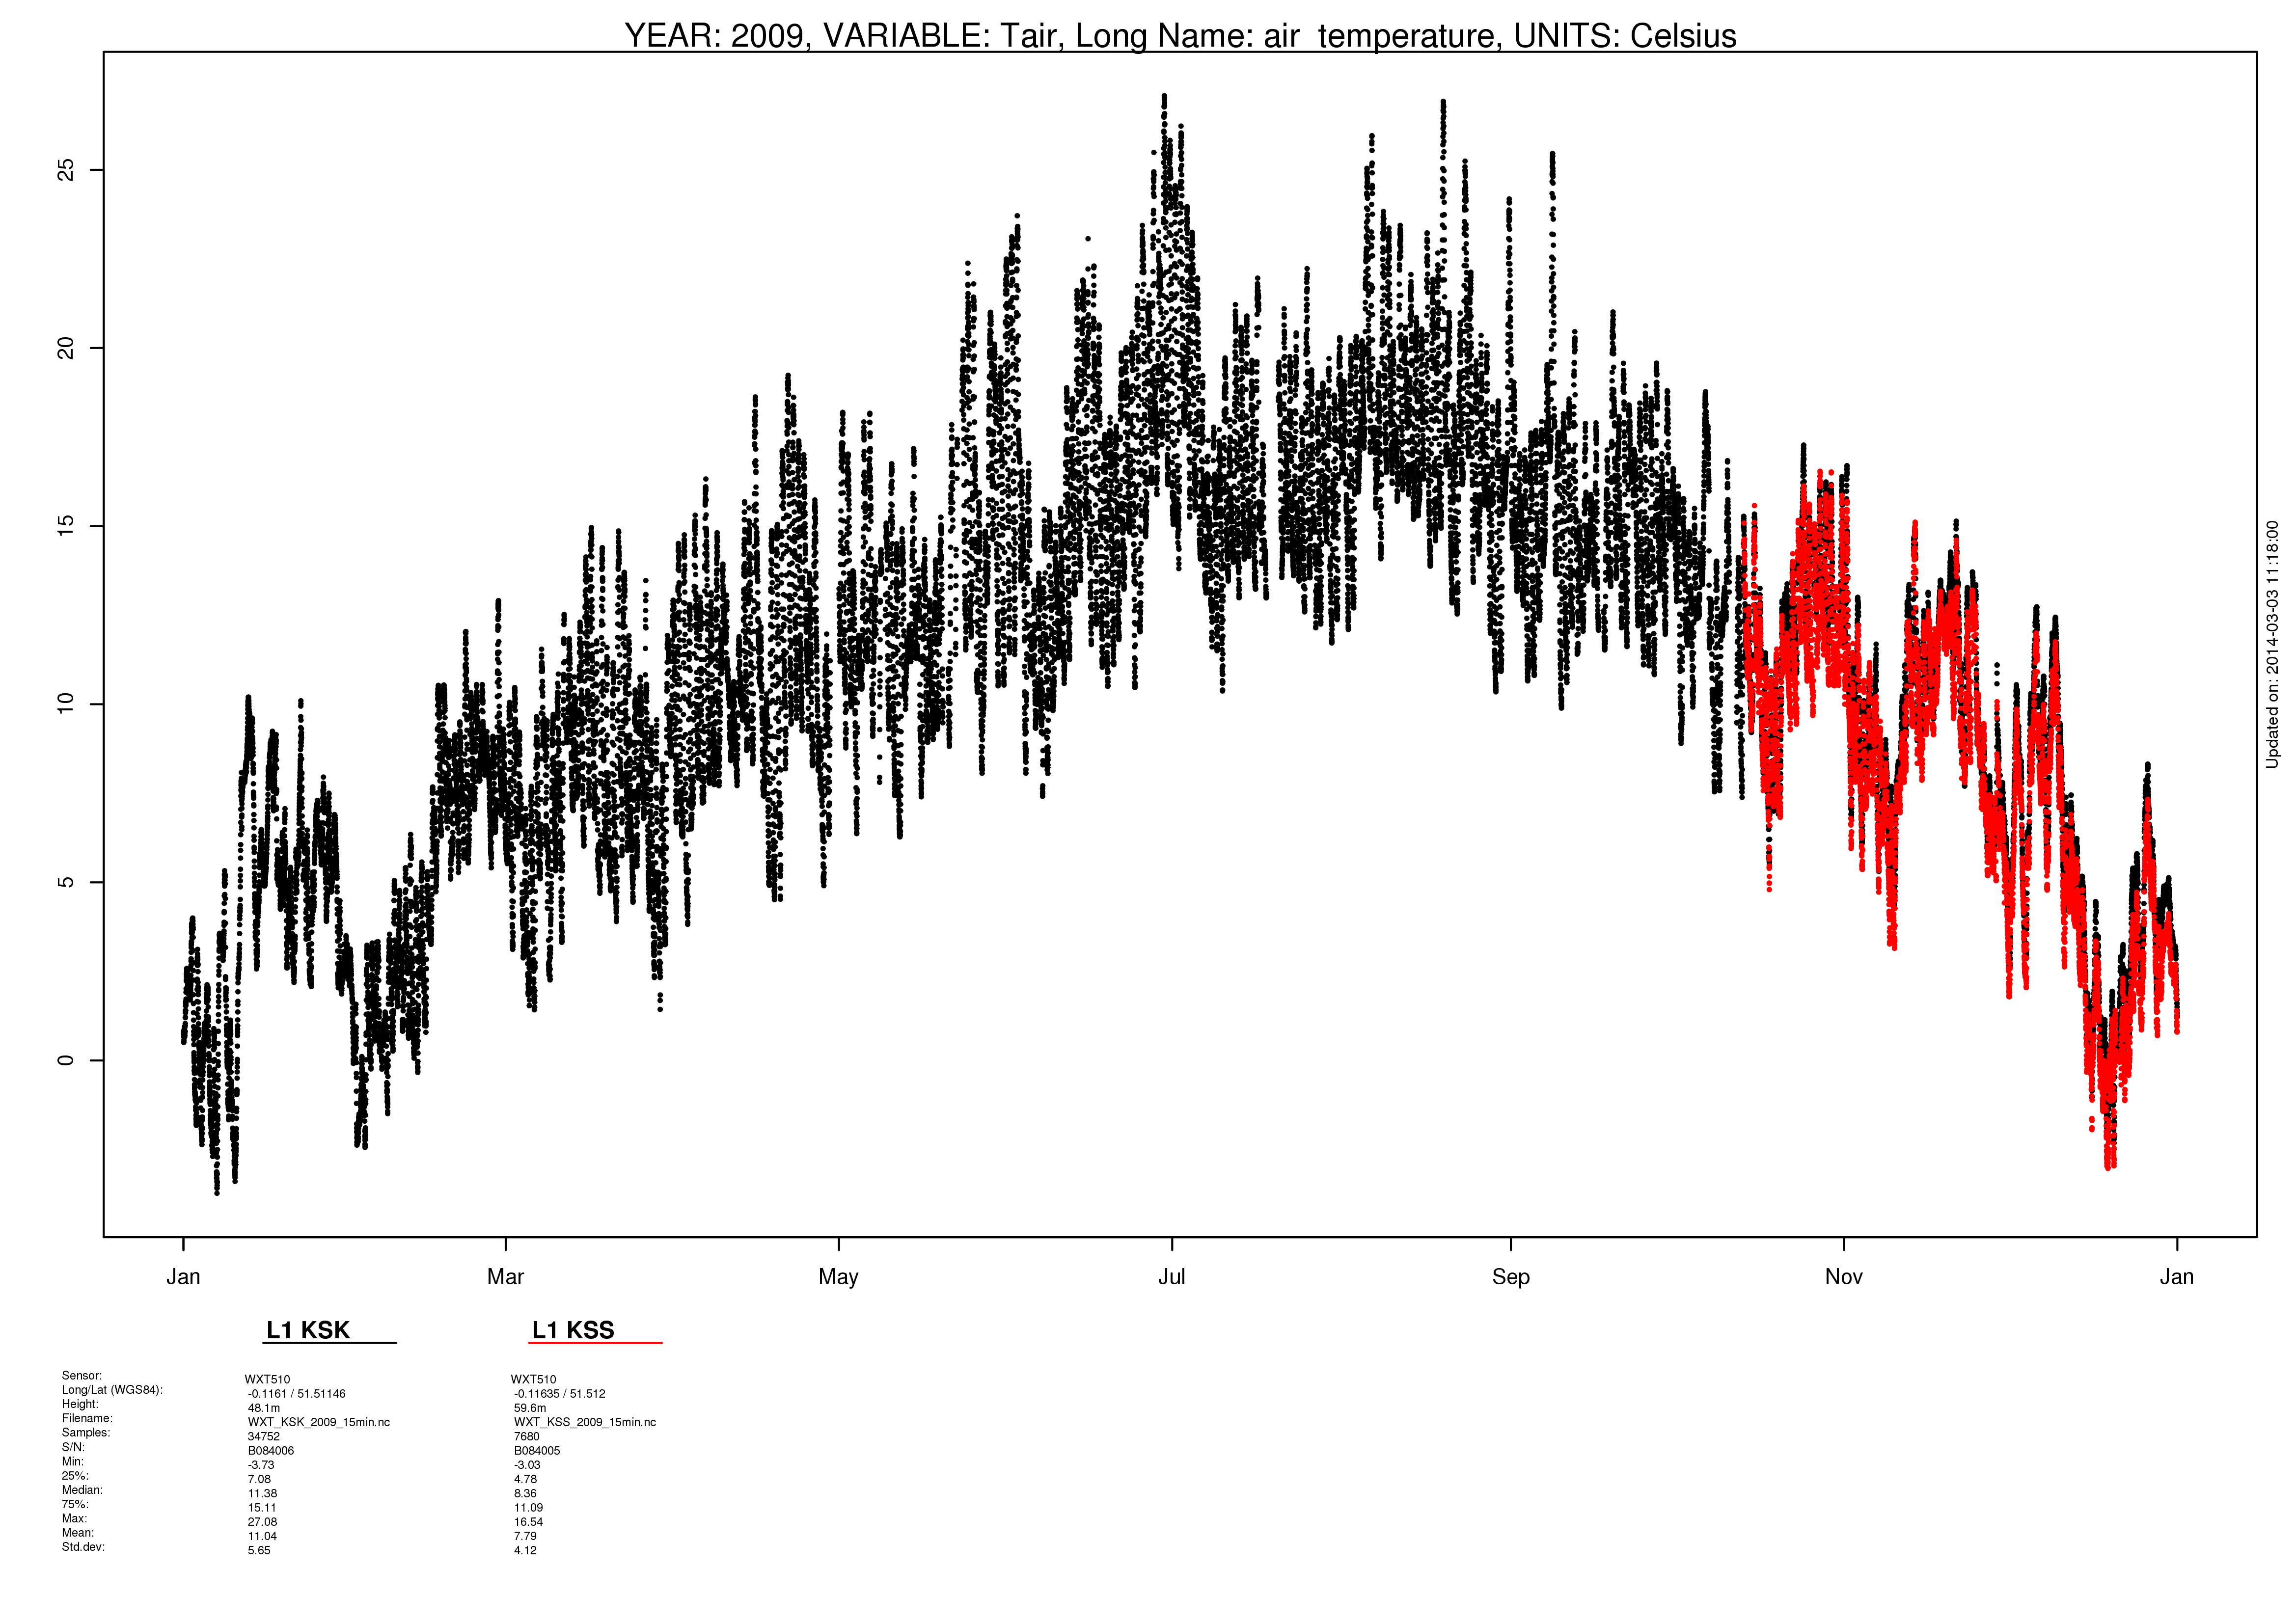Click the mean value 11.04
This screenshot has width=2296, height=1624.
tap(262, 1536)
